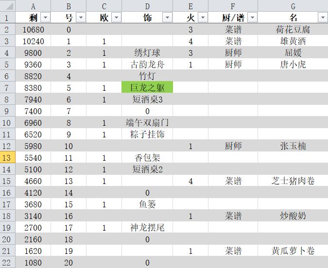328x268 pixels.
Task: Click 菜谱 cell in row 21
Action: (233, 251)
